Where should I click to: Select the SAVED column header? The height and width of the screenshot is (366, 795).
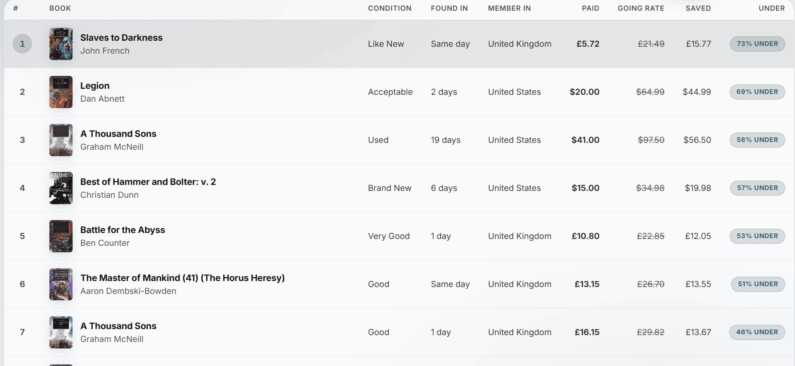698,8
